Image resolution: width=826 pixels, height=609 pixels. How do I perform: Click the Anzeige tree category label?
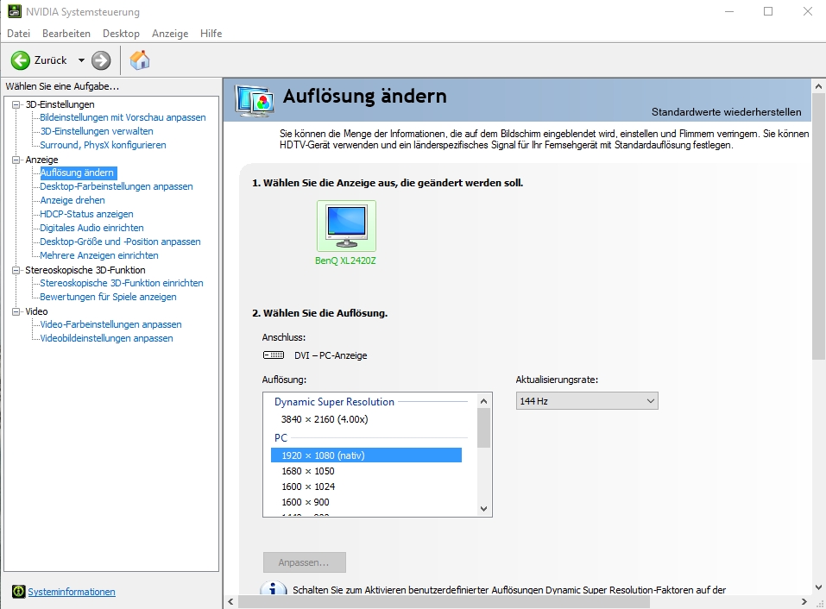click(41, 160)
